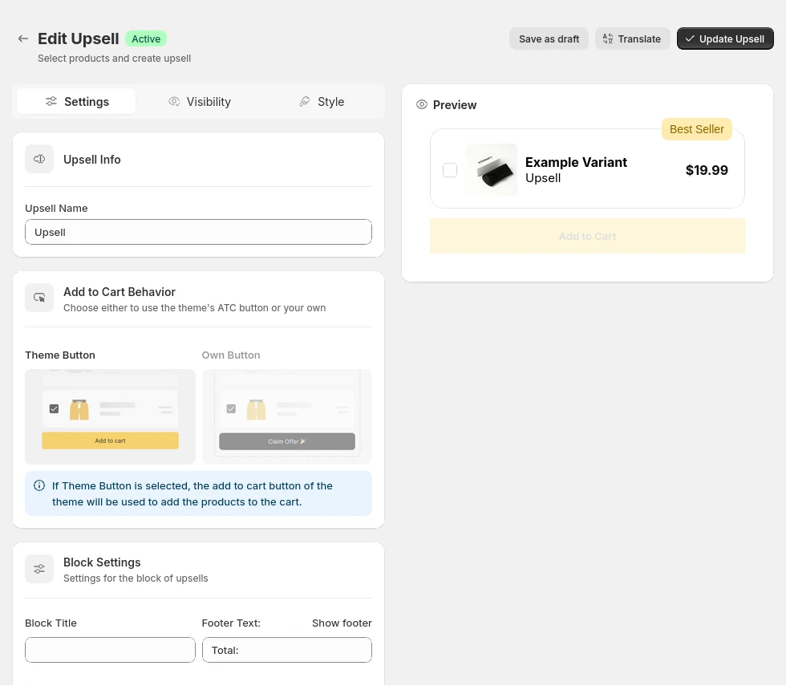Screen dimensions: 786x686
Task: Click the Upsell Info section icon
Action: tap(39, 159)
